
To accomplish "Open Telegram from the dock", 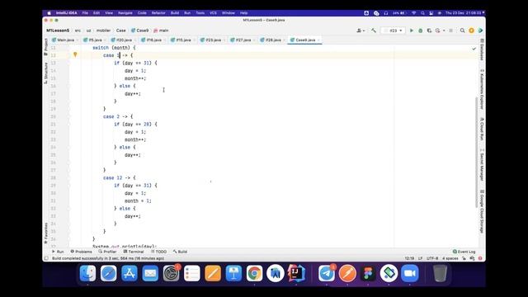I will point(327,273).
